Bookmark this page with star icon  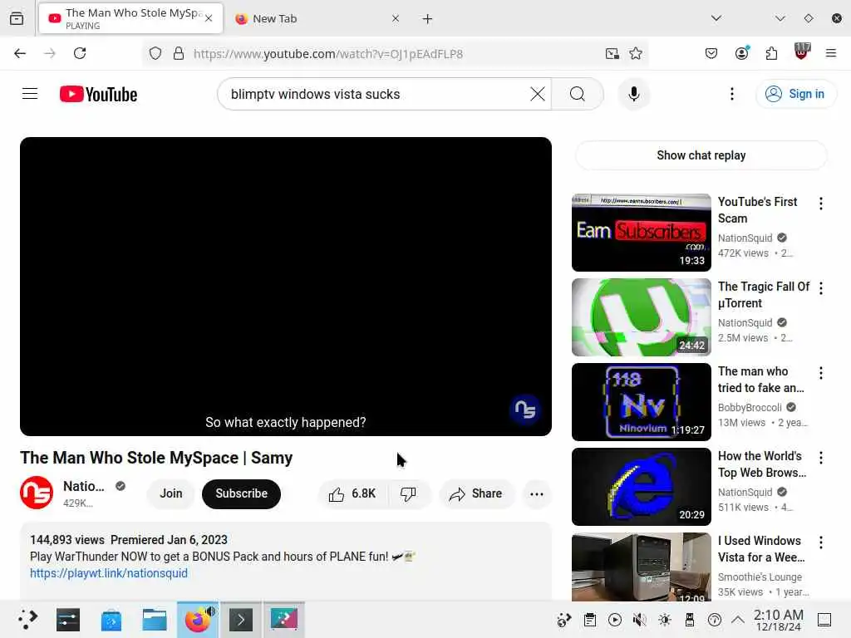(x=636, y=53)
